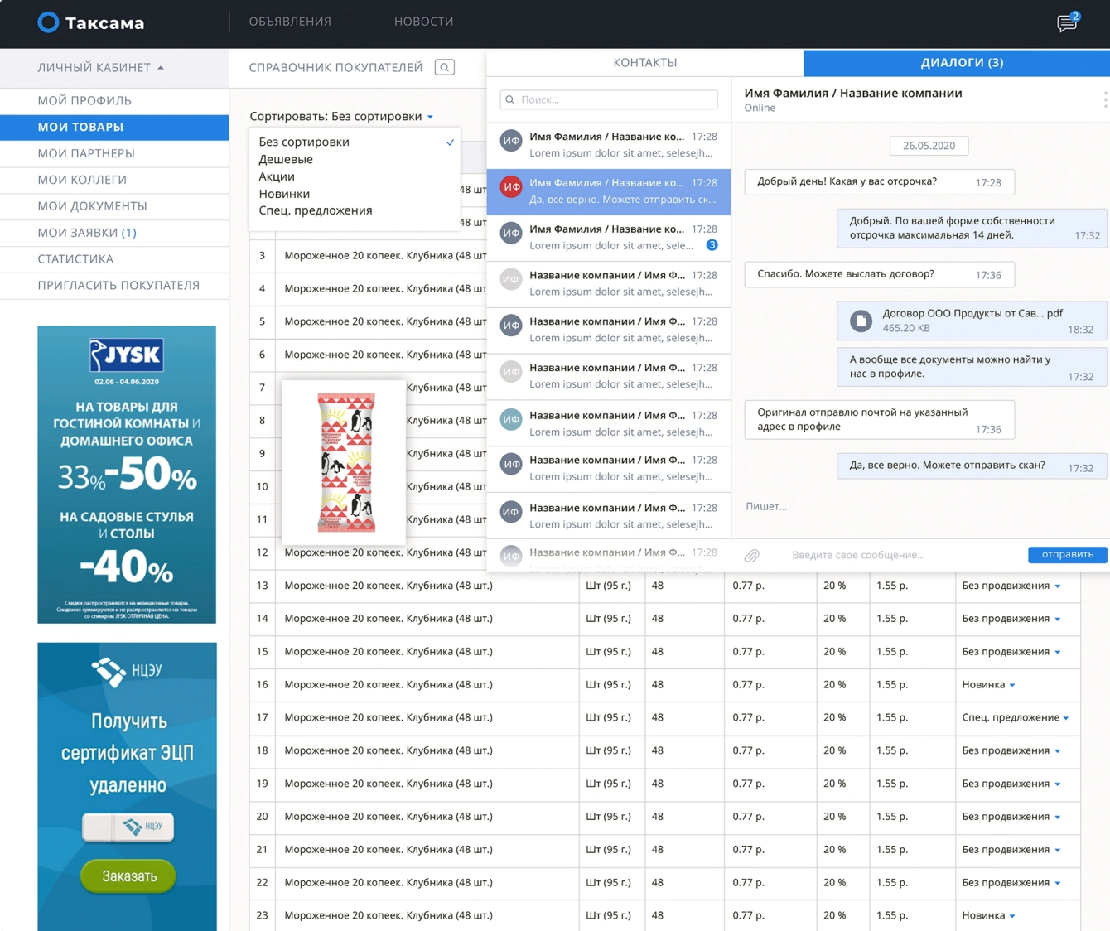Click 1.55 р. price in row 18
The height and width of the screenshot is (931, 1110).
pyautogui.click(x=891, y=750)
